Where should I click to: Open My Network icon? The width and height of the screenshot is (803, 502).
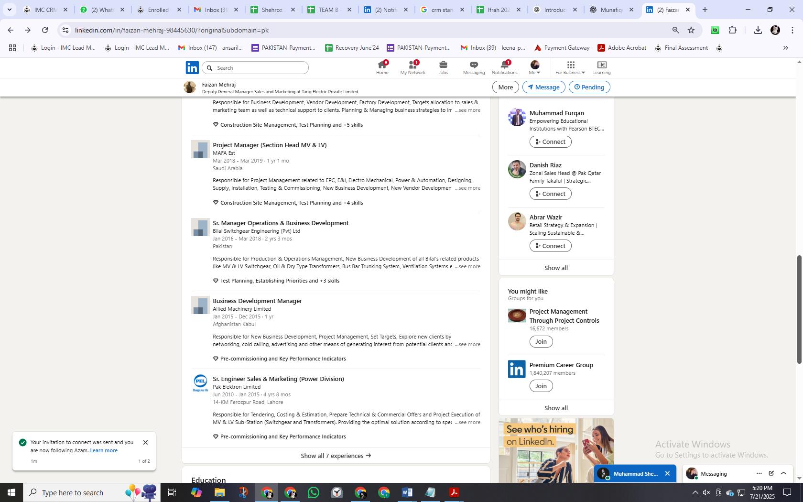[x=412, y=67]
